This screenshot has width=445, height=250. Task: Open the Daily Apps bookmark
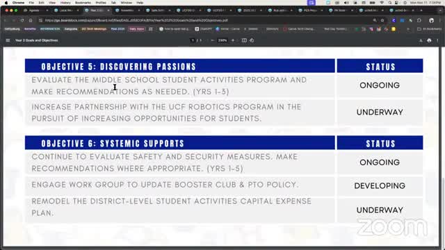coord(136,29)
